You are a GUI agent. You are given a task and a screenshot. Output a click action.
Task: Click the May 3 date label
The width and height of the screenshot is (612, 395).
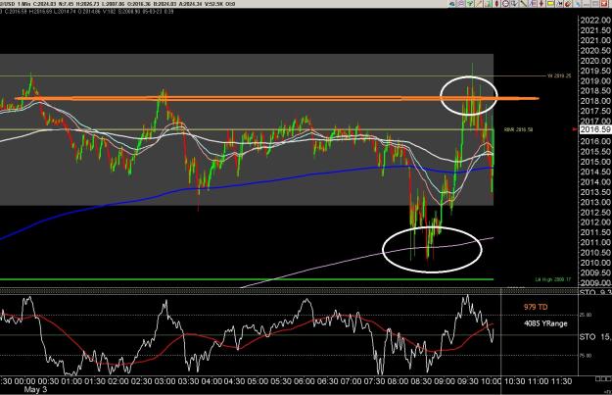(35, 390)
